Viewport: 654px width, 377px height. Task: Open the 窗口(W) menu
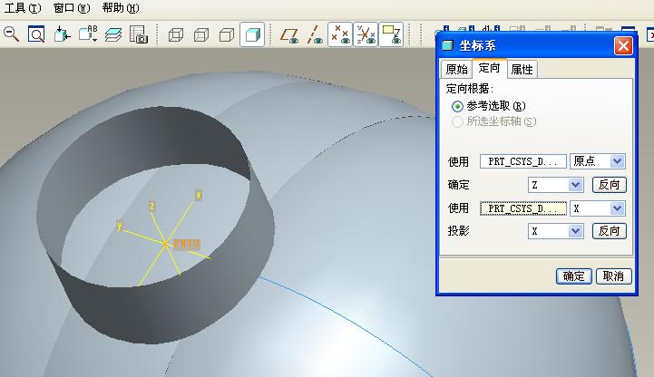(72, 8)
